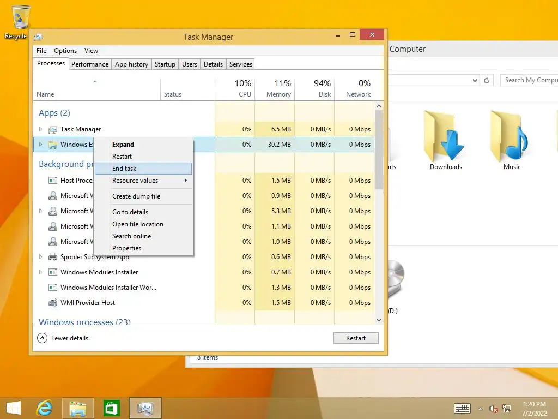Viewport: 558px width, 419px height.
Task: Select the Processes tab
Action: click(x=51, y=63)
